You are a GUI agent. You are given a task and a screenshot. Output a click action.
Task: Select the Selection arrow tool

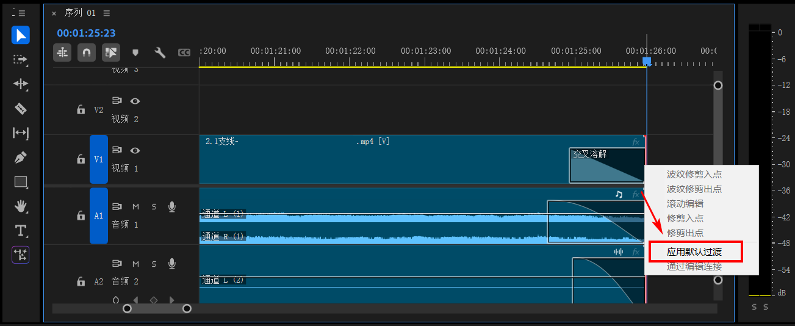[x=21, y=35]
